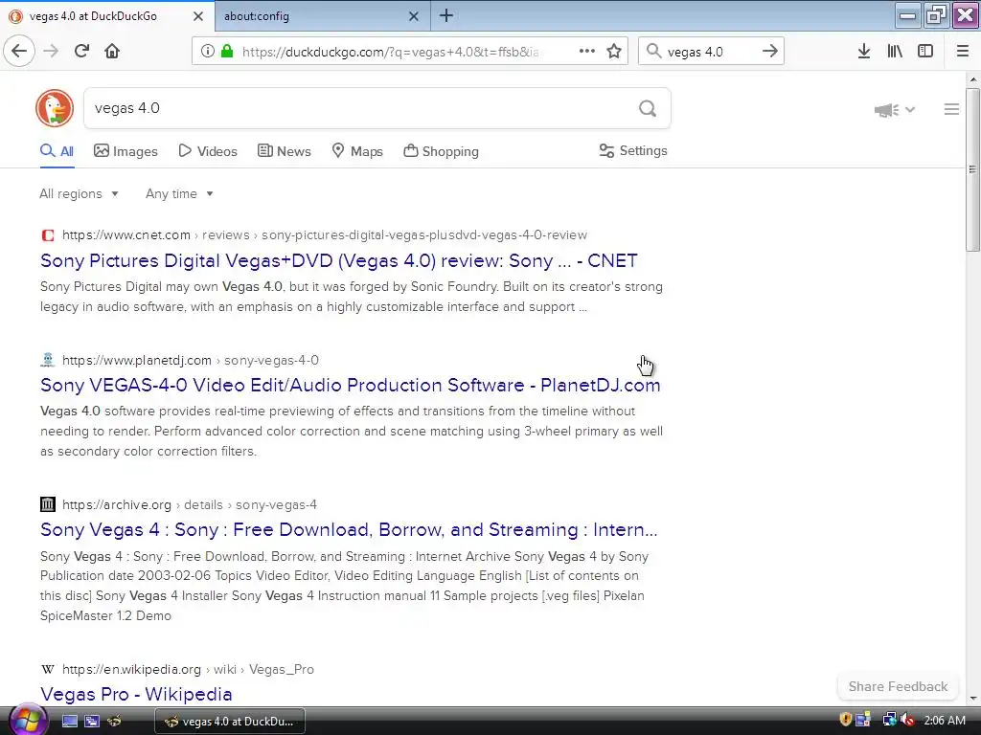Switch to Shopping results
Viewport: 981px width, 735px height.
[x=441, y=150]
